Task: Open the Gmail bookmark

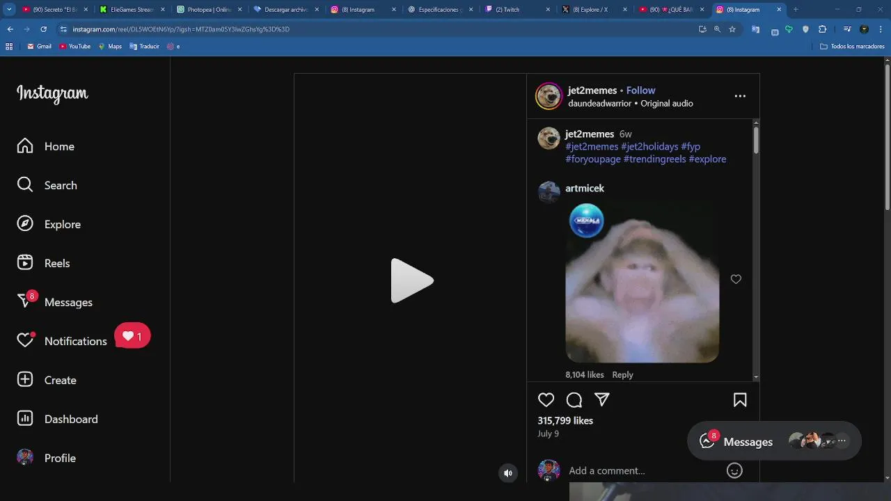Action: (x=39, y=47)
